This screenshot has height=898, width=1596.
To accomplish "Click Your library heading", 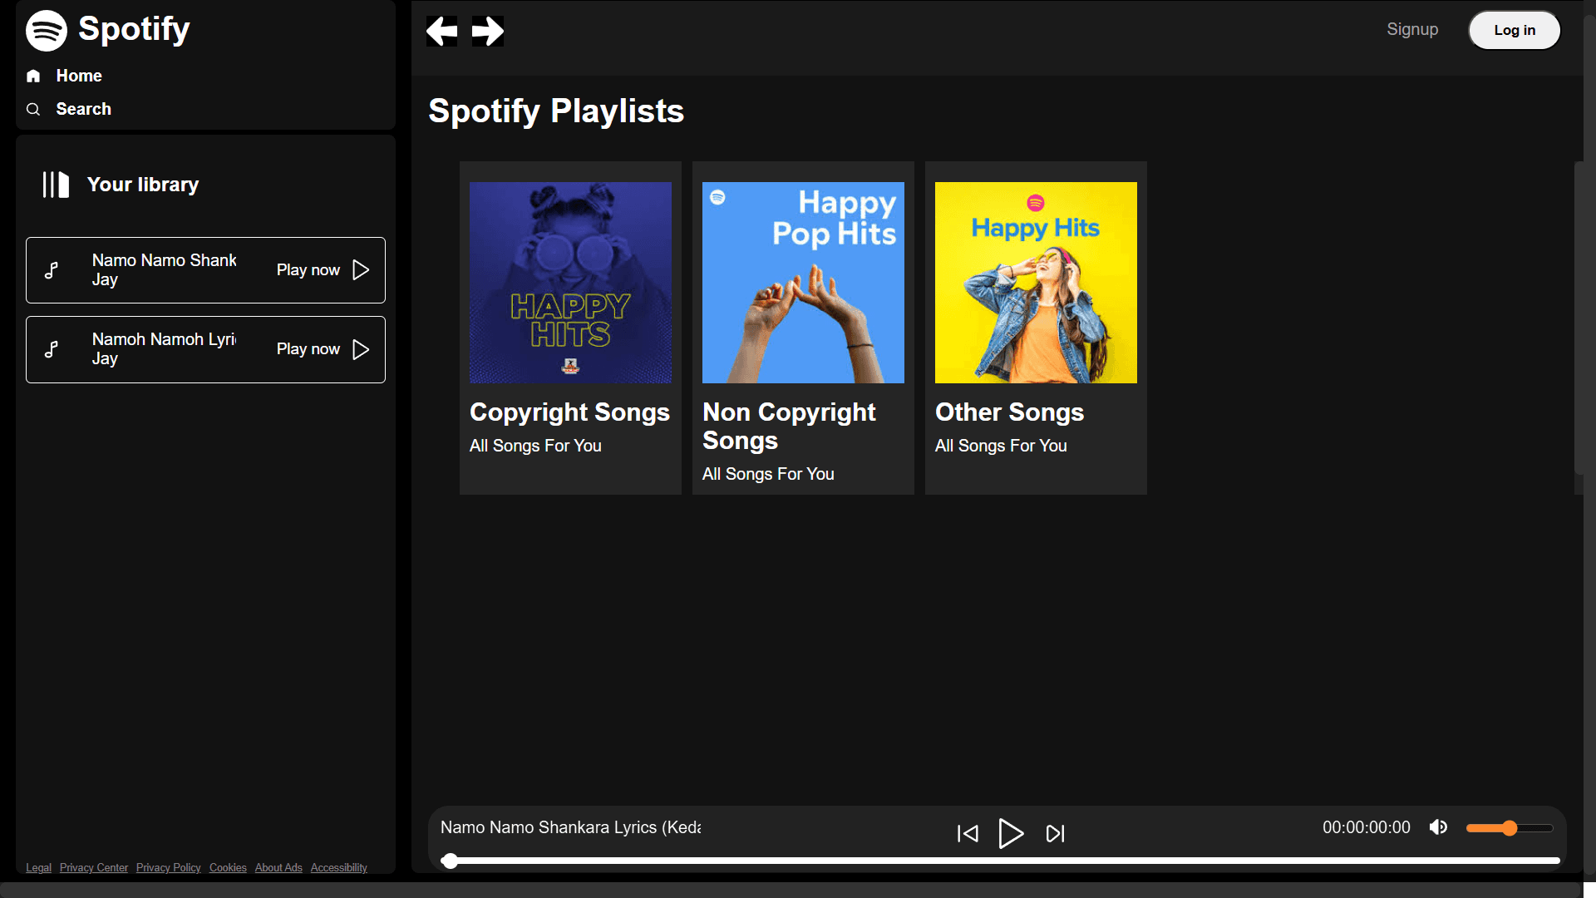I will coord(143,185).
